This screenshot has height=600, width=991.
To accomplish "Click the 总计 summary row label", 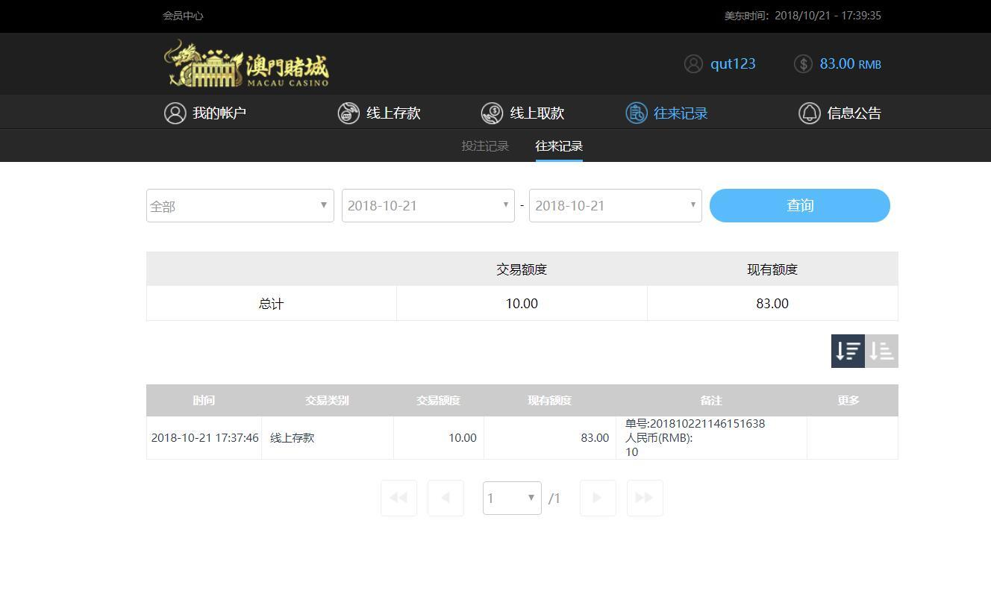I will point(271,304).
